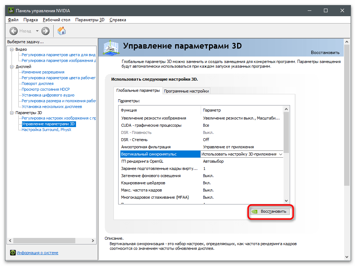Click the NVIDIA title bar app icon
This screenshot has width=356, height=266.
click(11, 11)
